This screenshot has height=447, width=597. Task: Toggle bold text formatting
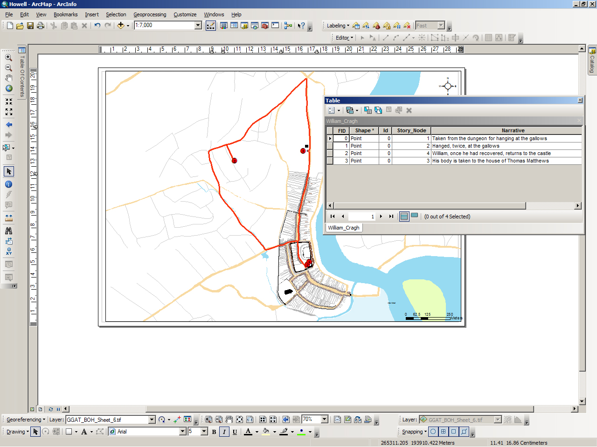[x=214, y=432]
